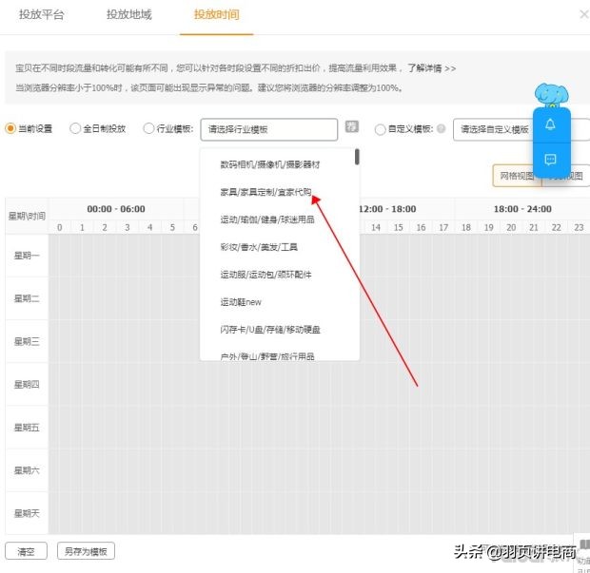
Task: Select the 当前设置 radio button
Action: tap(10, 128)
